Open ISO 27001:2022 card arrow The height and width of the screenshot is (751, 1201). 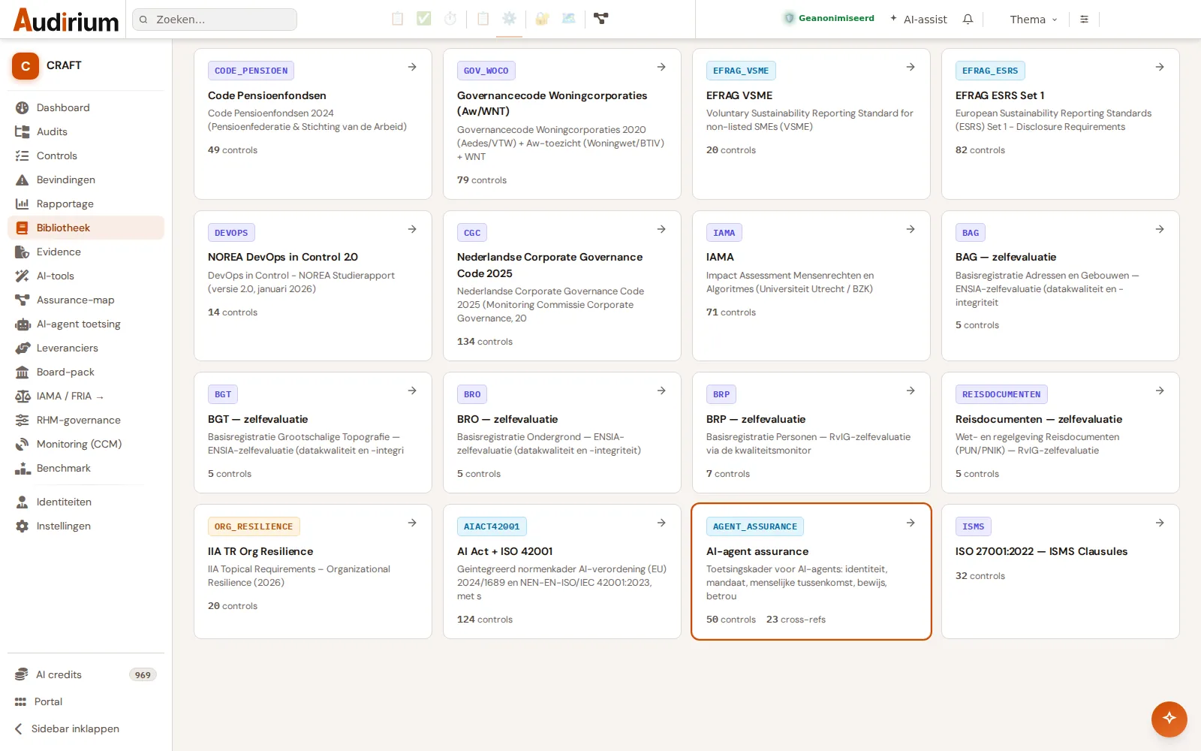click(x=1160, y=523)
